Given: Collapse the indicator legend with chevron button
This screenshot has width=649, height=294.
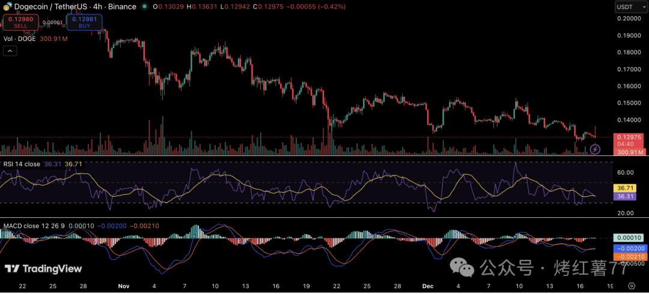Looking at the screenshot, I should click(10, 51).
